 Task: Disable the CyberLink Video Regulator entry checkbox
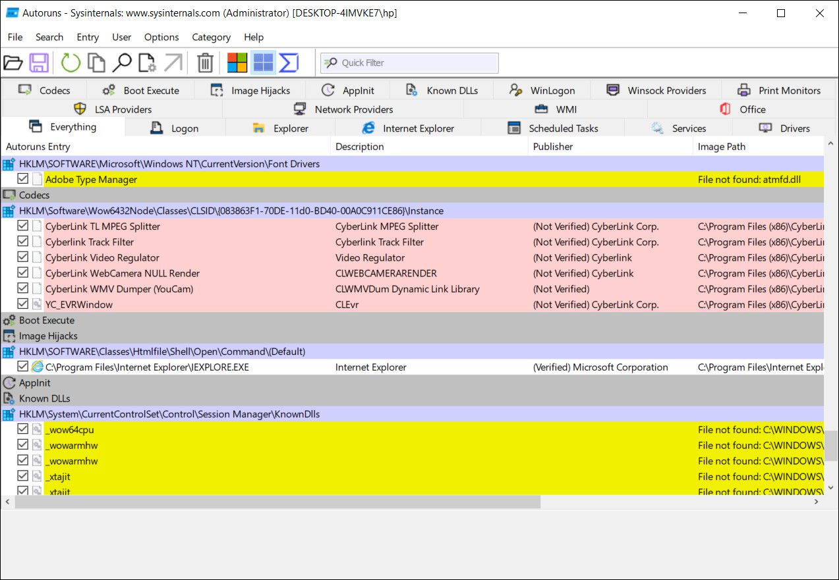click(x=23, y=257)
